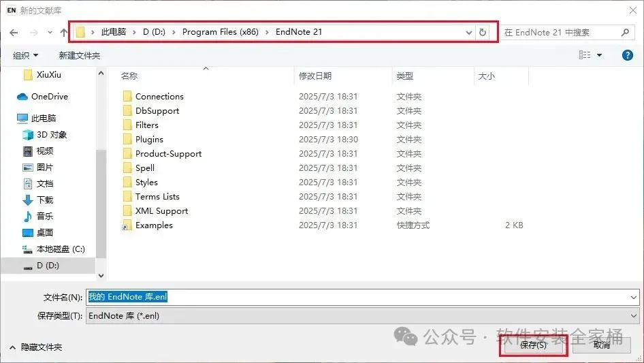Click the Examples shortcut icon

click(x=127, y=225)
